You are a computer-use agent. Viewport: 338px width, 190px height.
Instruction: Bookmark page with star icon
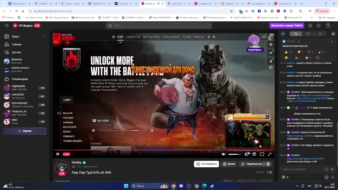tap(231, 11)
